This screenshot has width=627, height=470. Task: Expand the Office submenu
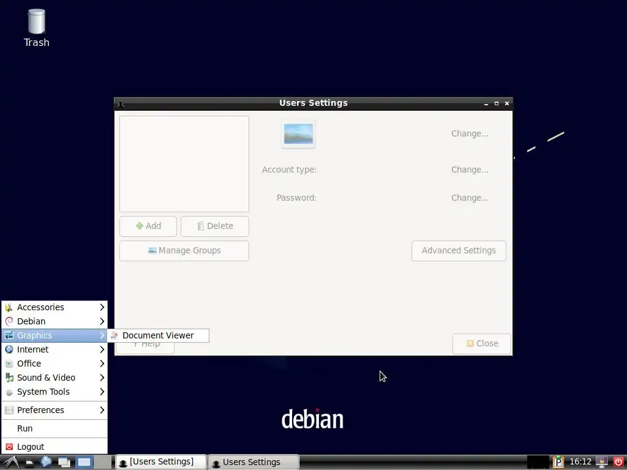(54, 364)
